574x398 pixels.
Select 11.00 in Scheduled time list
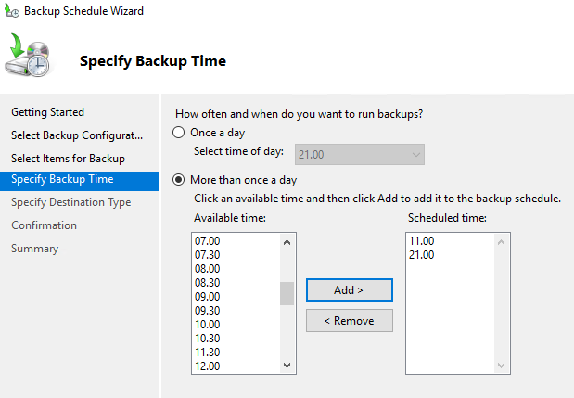[x=421, y=240]
